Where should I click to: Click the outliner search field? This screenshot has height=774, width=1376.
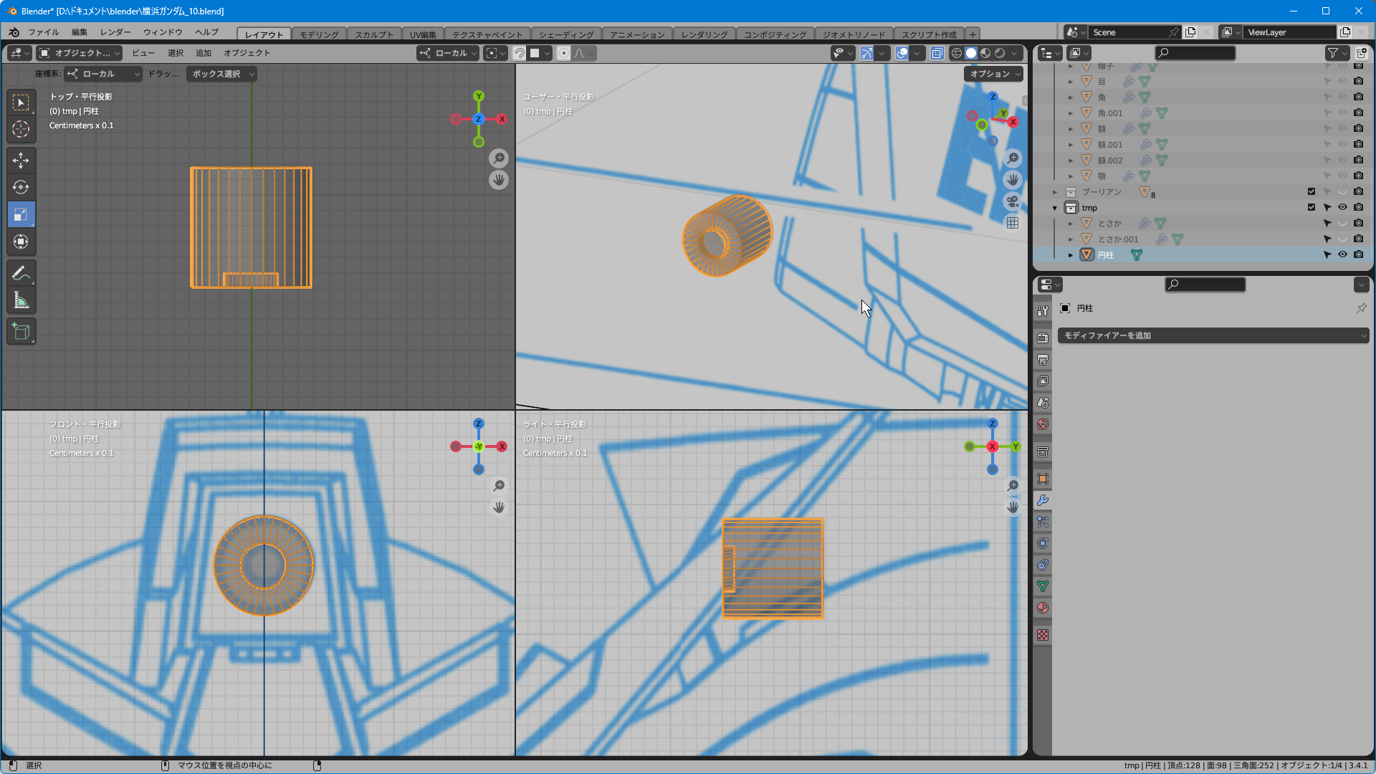[1195, 53]
